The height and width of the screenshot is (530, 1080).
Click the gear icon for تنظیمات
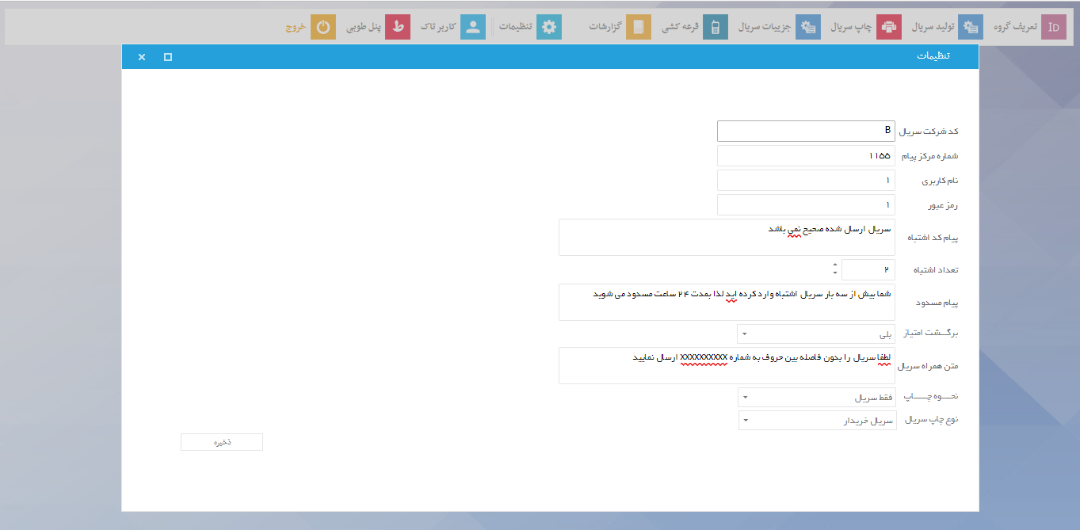[549, 27]
